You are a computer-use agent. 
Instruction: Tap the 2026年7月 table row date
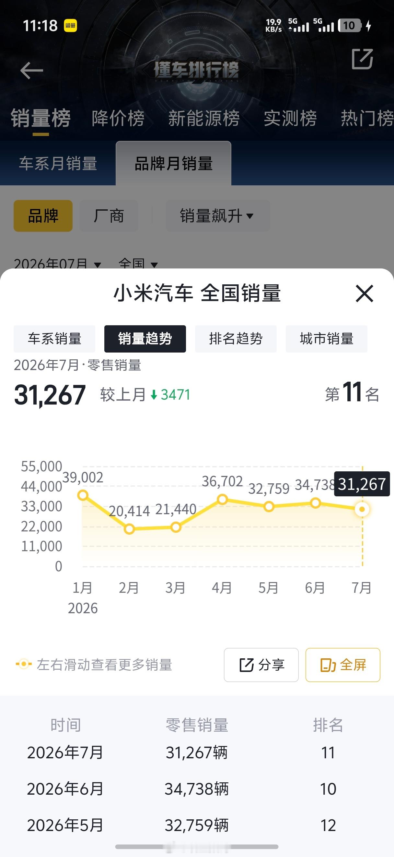click(x=65, y=753)
